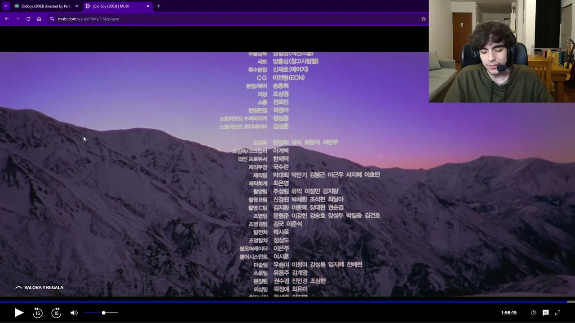This screenshot has height=323, width=575.
Task: Enter fullscreen mode
Action: tap(557, 313)
